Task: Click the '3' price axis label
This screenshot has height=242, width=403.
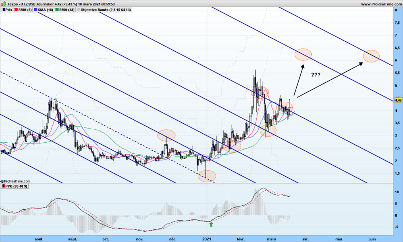Action: 396,136
